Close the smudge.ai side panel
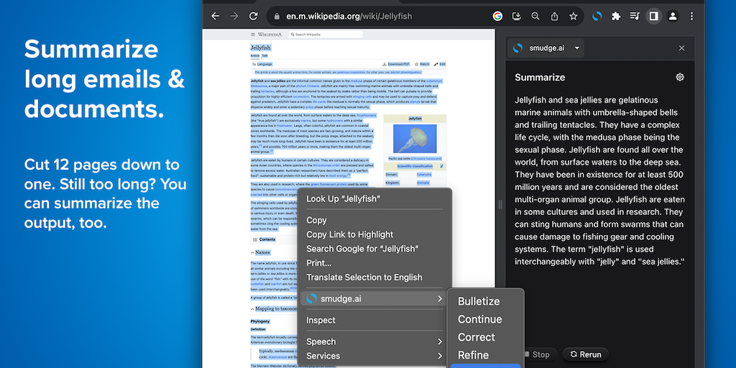The width and height of the screenshot is (736, 368). pos(681,48)
